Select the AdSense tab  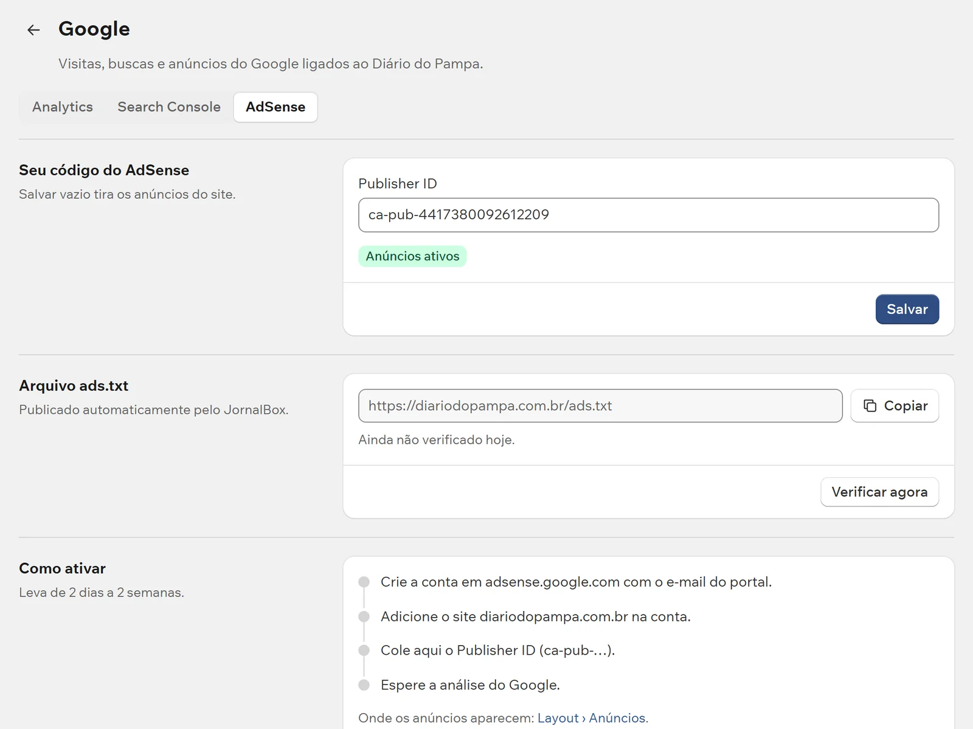275,107
